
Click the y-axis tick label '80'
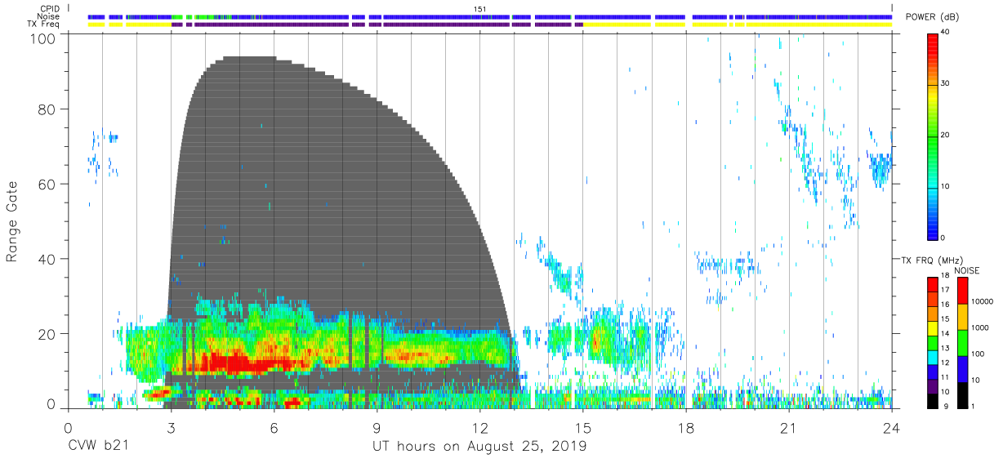click(48, 109)
